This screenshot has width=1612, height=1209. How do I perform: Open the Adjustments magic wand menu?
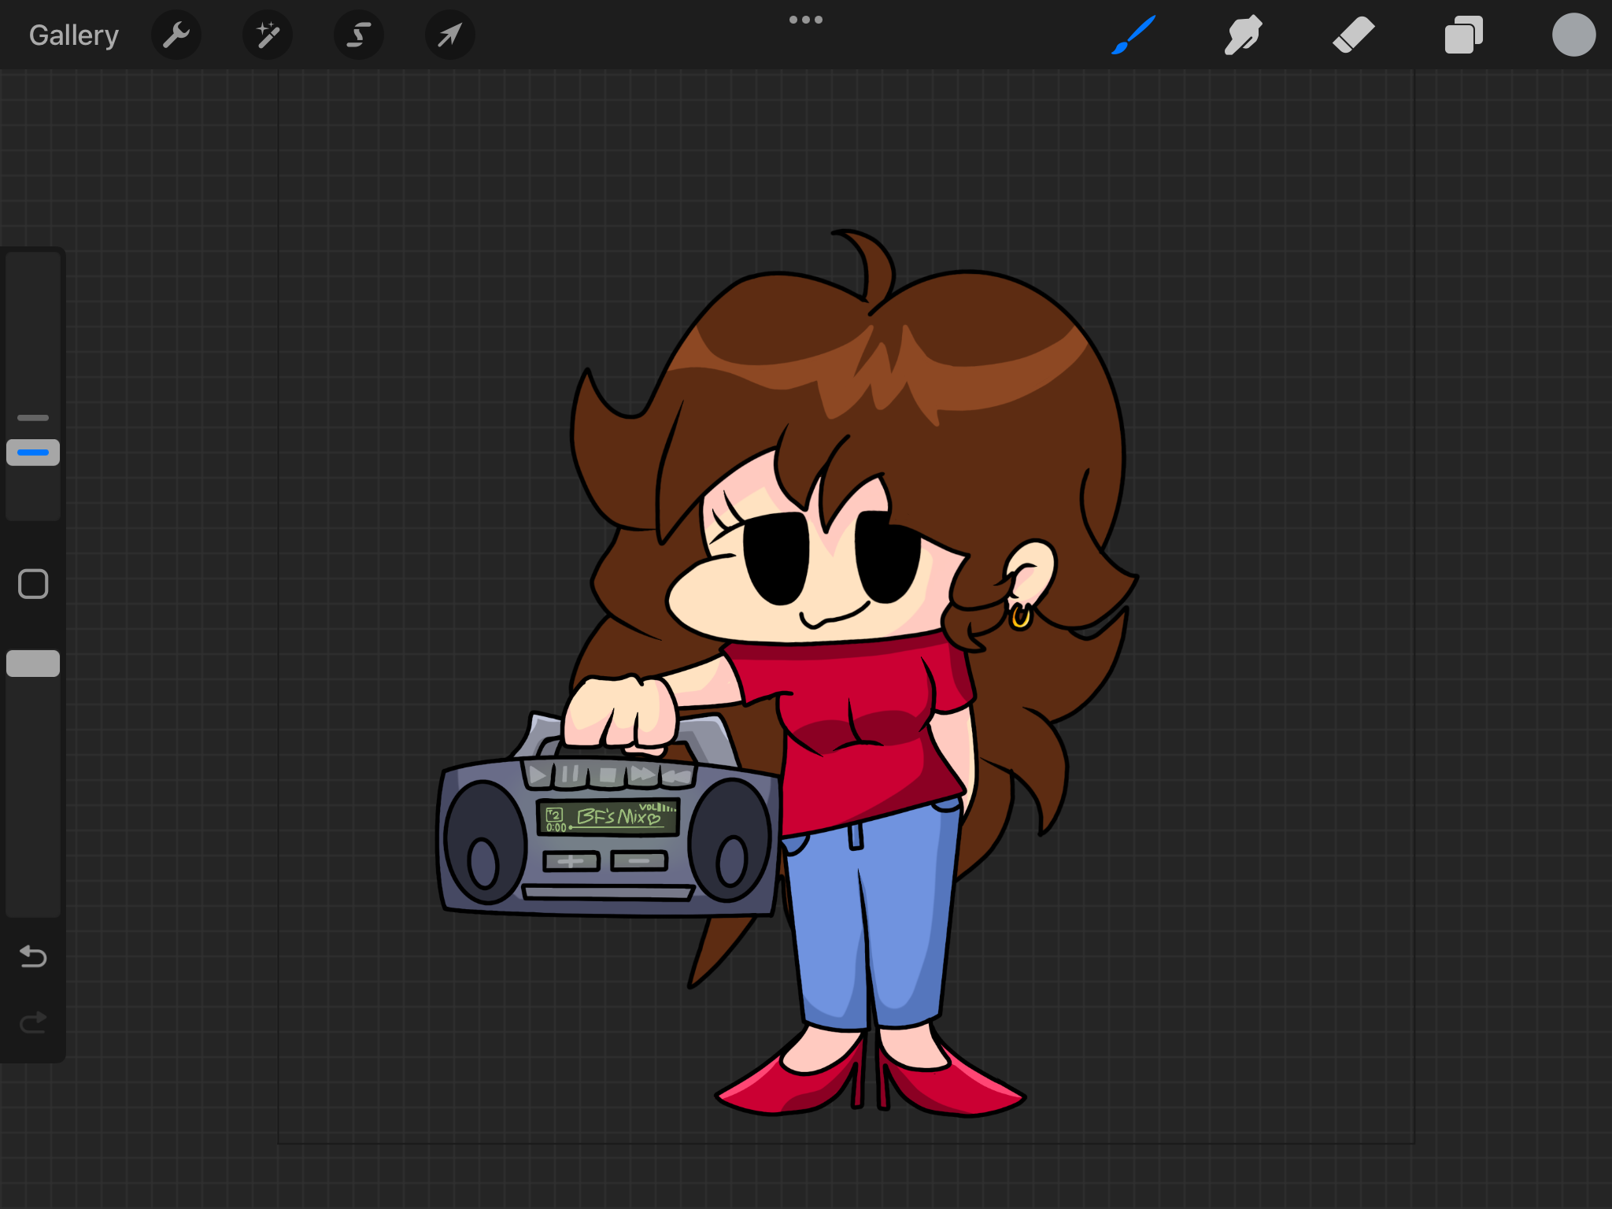268,35
